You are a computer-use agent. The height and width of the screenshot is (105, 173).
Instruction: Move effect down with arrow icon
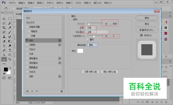click(x=37, y=91)
